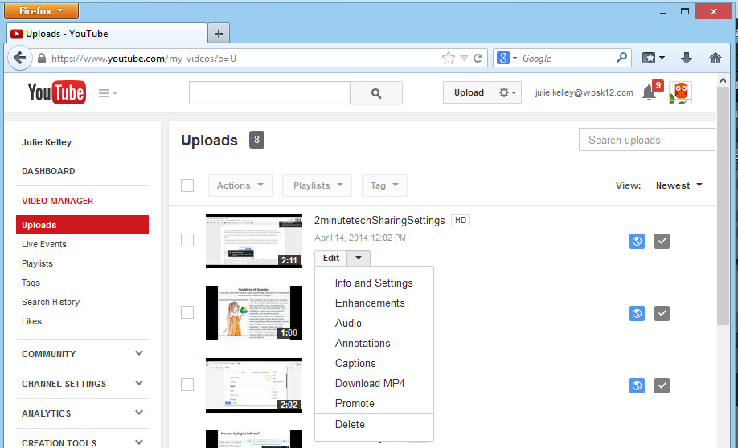This screenshot has width=738, height=448.
Task: Select checkbox for 2minutetechSharingSettings video
Action: (x=187, y=240)
